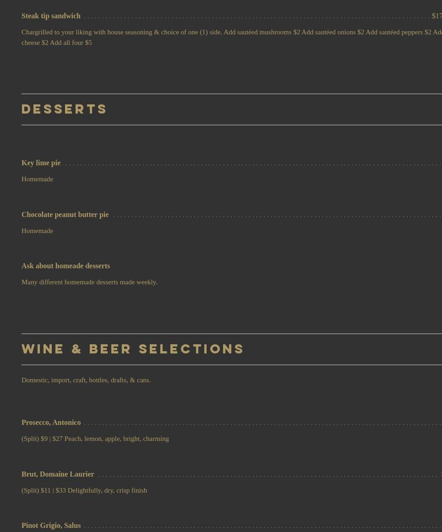
Task: Click Homemade text under Chocolate peanut butter pie
Action: coord(37,231)
